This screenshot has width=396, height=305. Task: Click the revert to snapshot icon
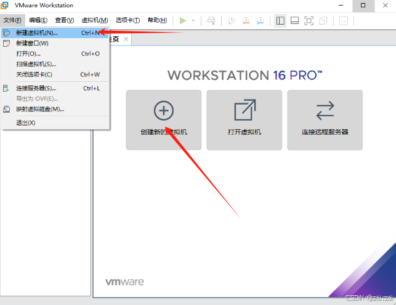[246, 21]
